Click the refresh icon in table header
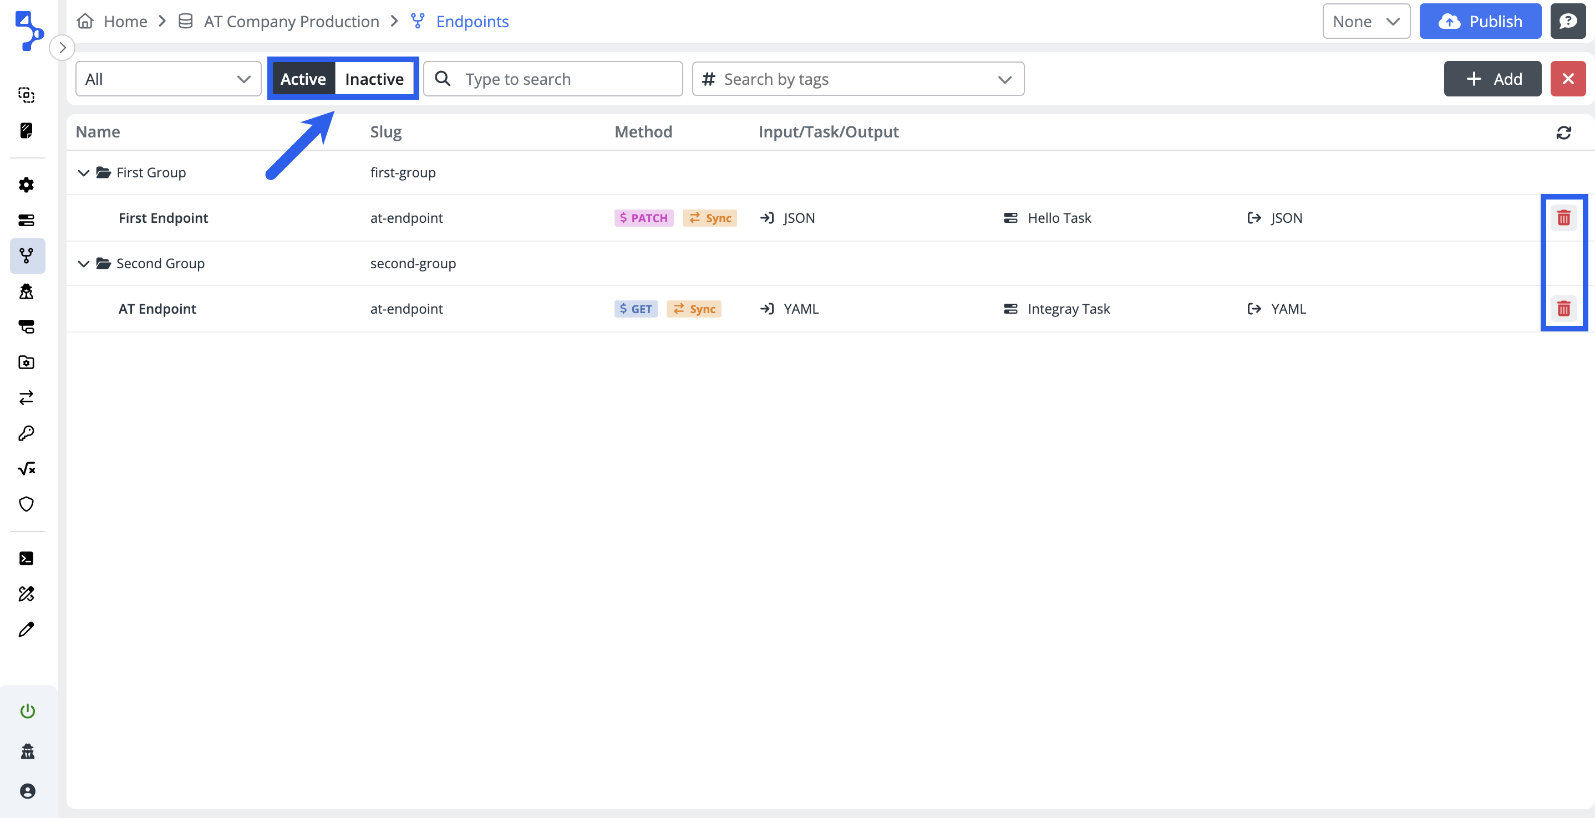Screen dimensions: 1595x818 [1563, 132]
